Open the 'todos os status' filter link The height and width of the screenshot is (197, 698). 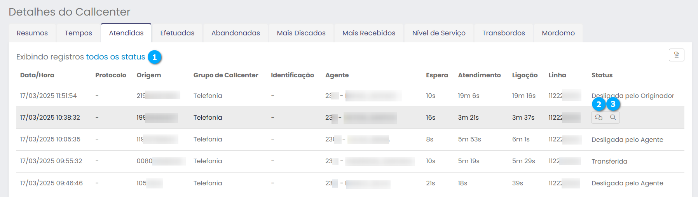tap(115, 57)
